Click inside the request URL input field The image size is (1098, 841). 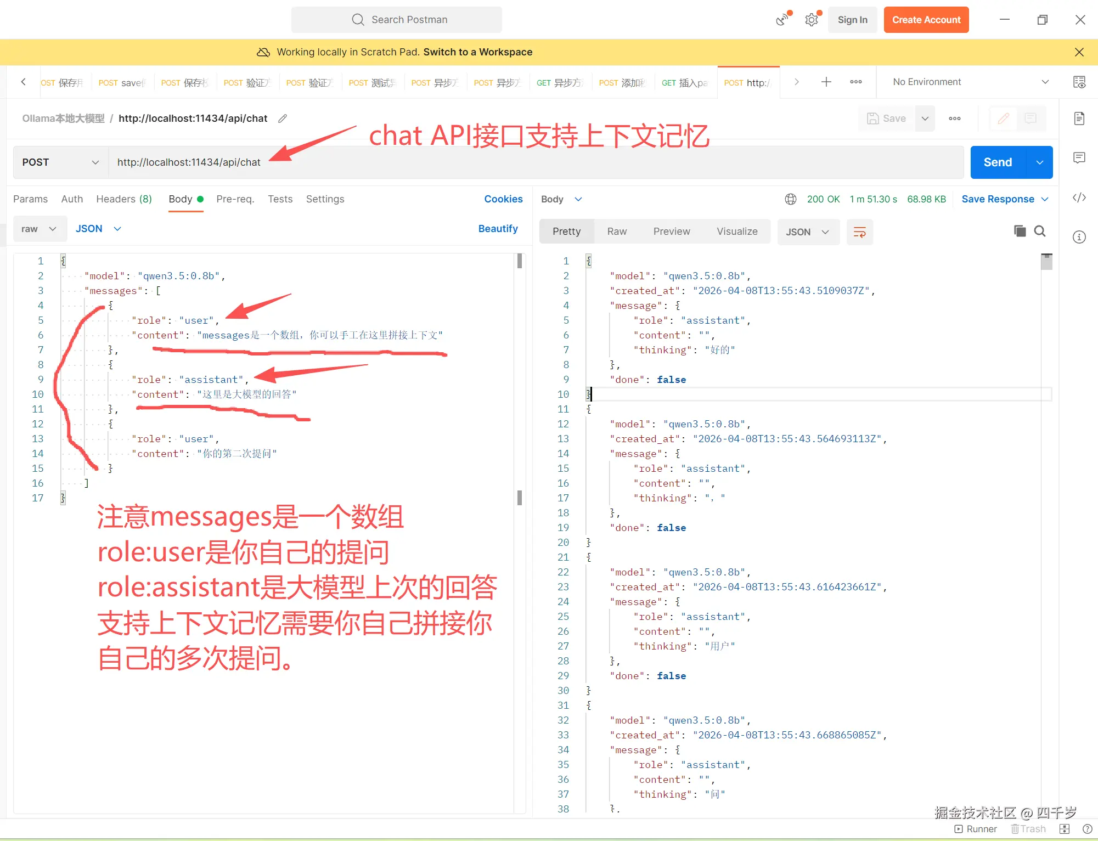coord(384,162)
